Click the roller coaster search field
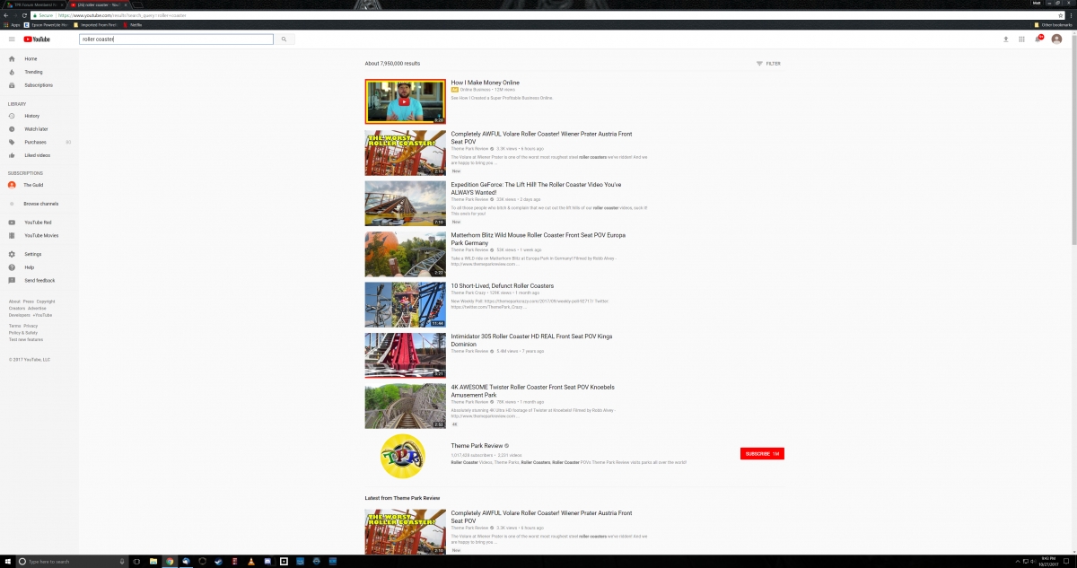Screen dimensions: 1077x568 (176, 39)
